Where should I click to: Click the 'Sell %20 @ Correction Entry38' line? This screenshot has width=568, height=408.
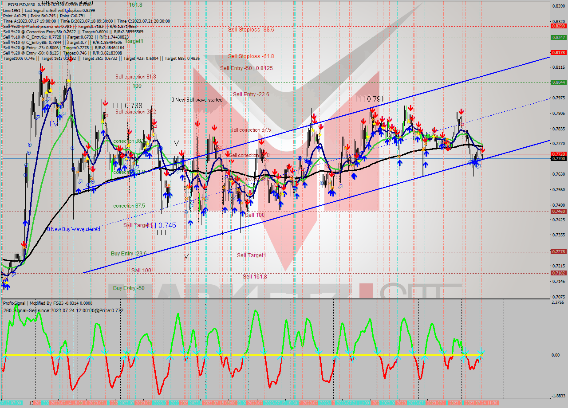(x=73, y=31)
